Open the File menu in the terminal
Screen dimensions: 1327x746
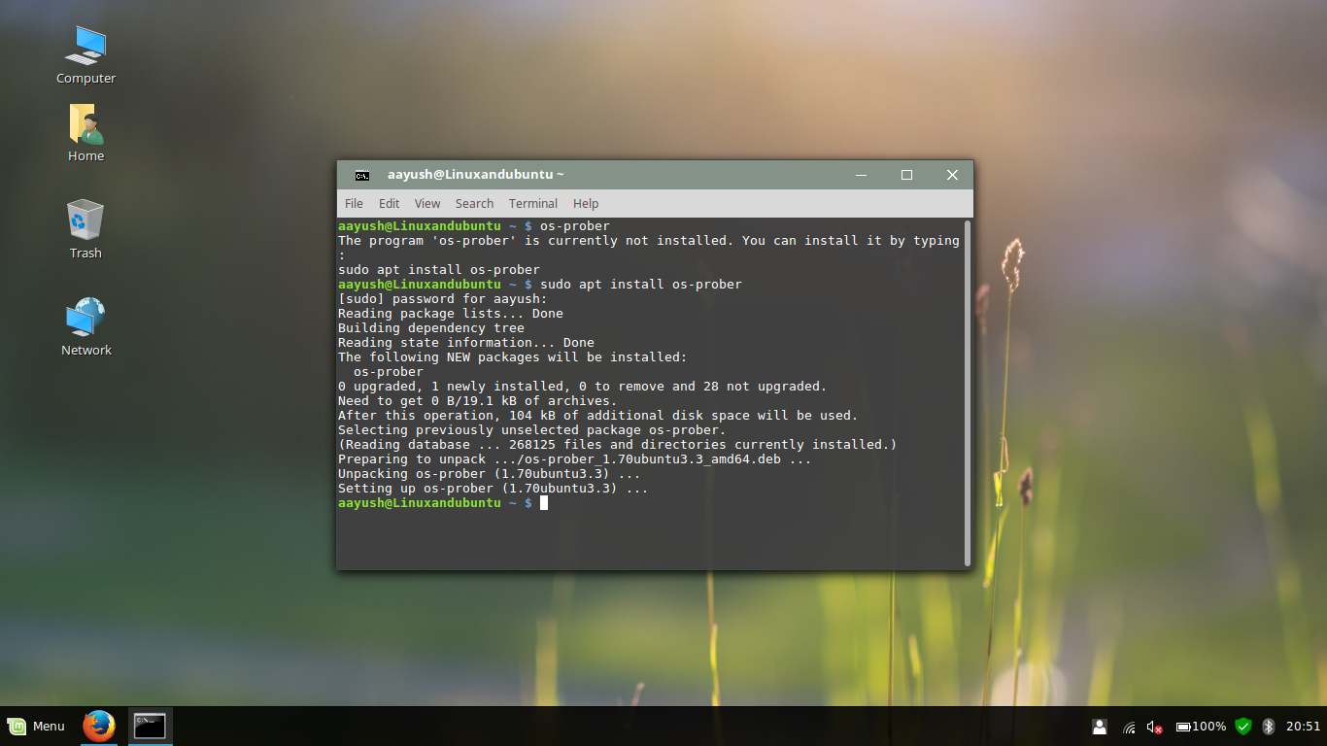[354, 203]
